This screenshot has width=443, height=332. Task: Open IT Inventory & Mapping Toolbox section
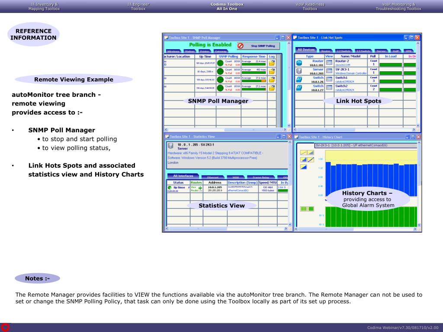point(44,6)
